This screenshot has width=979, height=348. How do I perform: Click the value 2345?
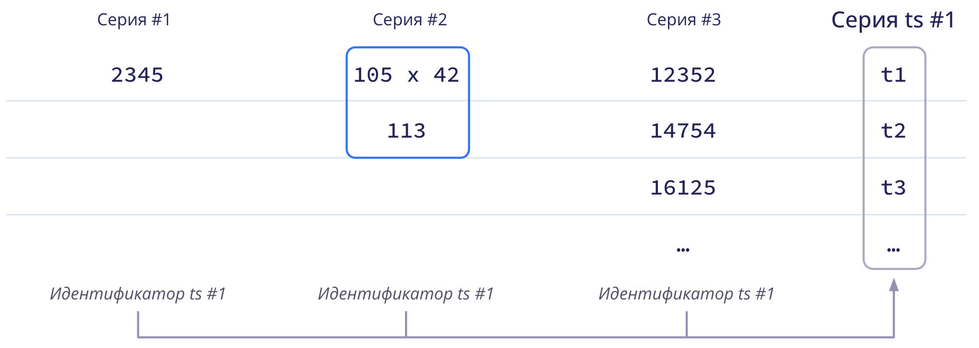tap(137, 75)
